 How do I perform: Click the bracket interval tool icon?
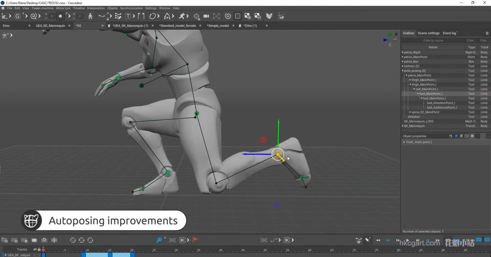141,16
